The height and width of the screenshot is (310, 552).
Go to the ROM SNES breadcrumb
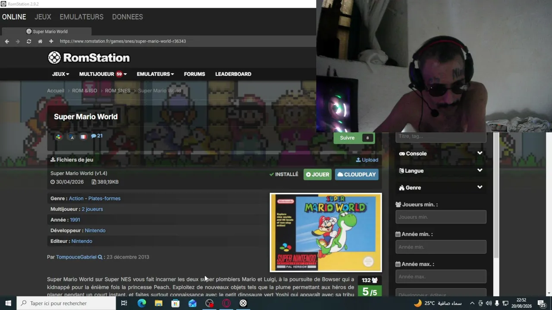[x=118, y=90]
